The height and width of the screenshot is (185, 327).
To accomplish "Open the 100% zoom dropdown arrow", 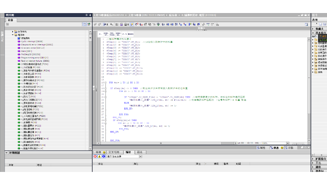I will (288, 143).
